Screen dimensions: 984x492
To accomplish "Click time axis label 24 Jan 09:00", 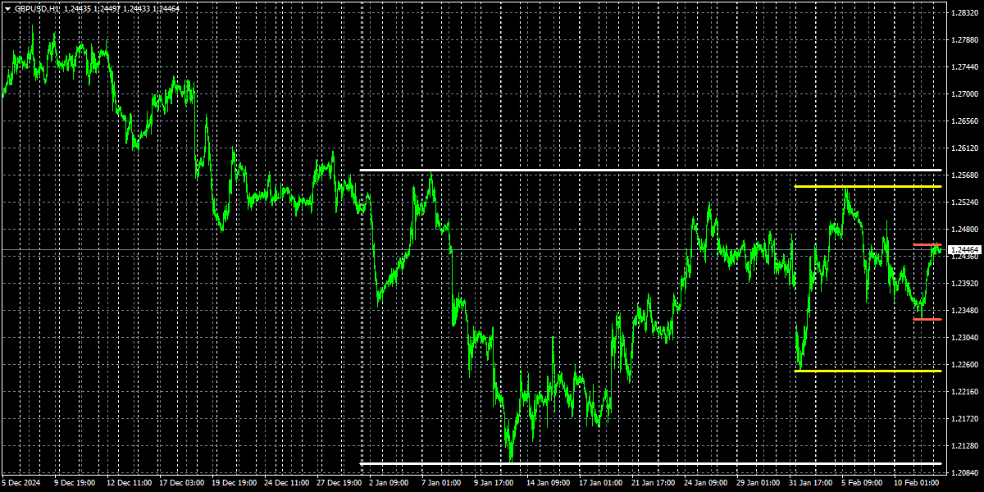I will [707, 484].
